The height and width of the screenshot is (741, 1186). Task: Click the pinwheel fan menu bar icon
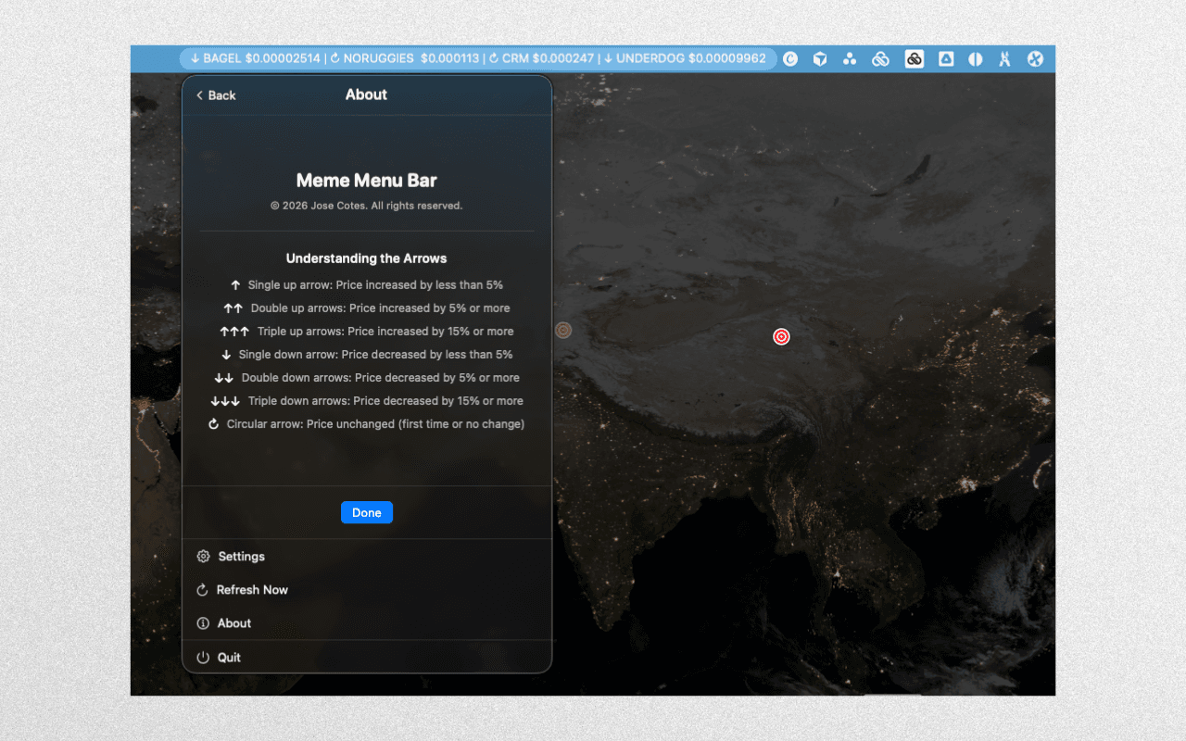point(1035,58)
